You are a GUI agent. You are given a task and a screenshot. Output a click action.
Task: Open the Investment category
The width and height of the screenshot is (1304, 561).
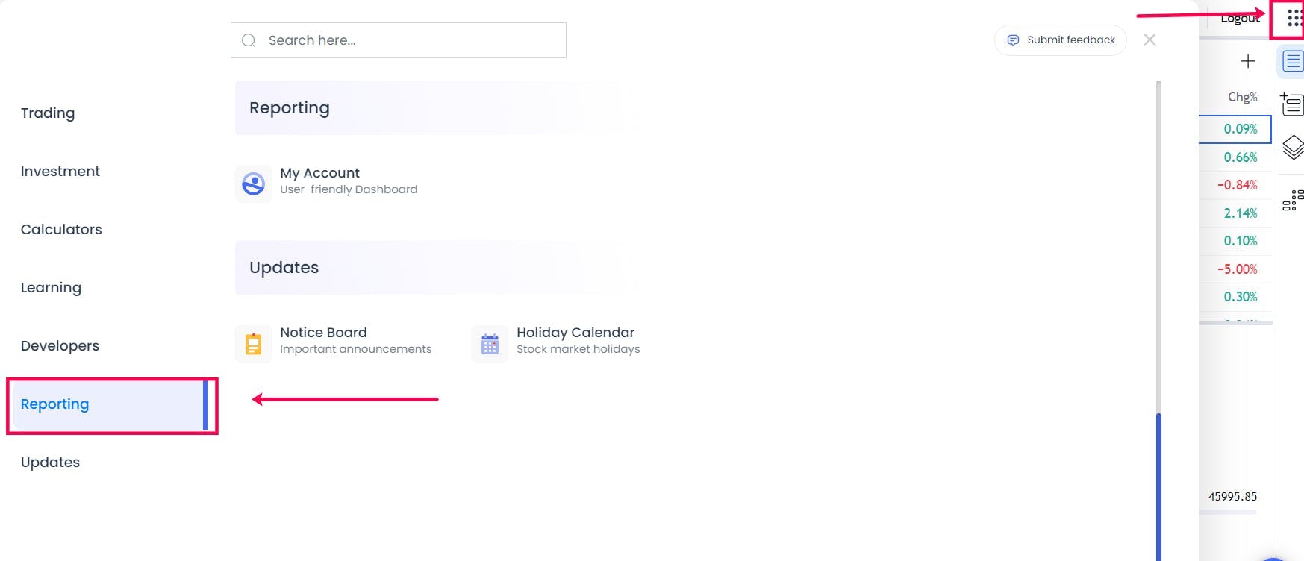[60, 171]
